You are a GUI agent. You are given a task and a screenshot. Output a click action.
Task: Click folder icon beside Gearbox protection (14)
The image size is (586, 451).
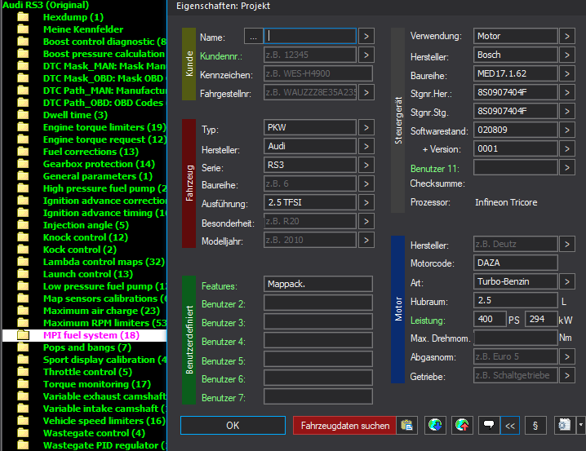click(x=23, y=164)
